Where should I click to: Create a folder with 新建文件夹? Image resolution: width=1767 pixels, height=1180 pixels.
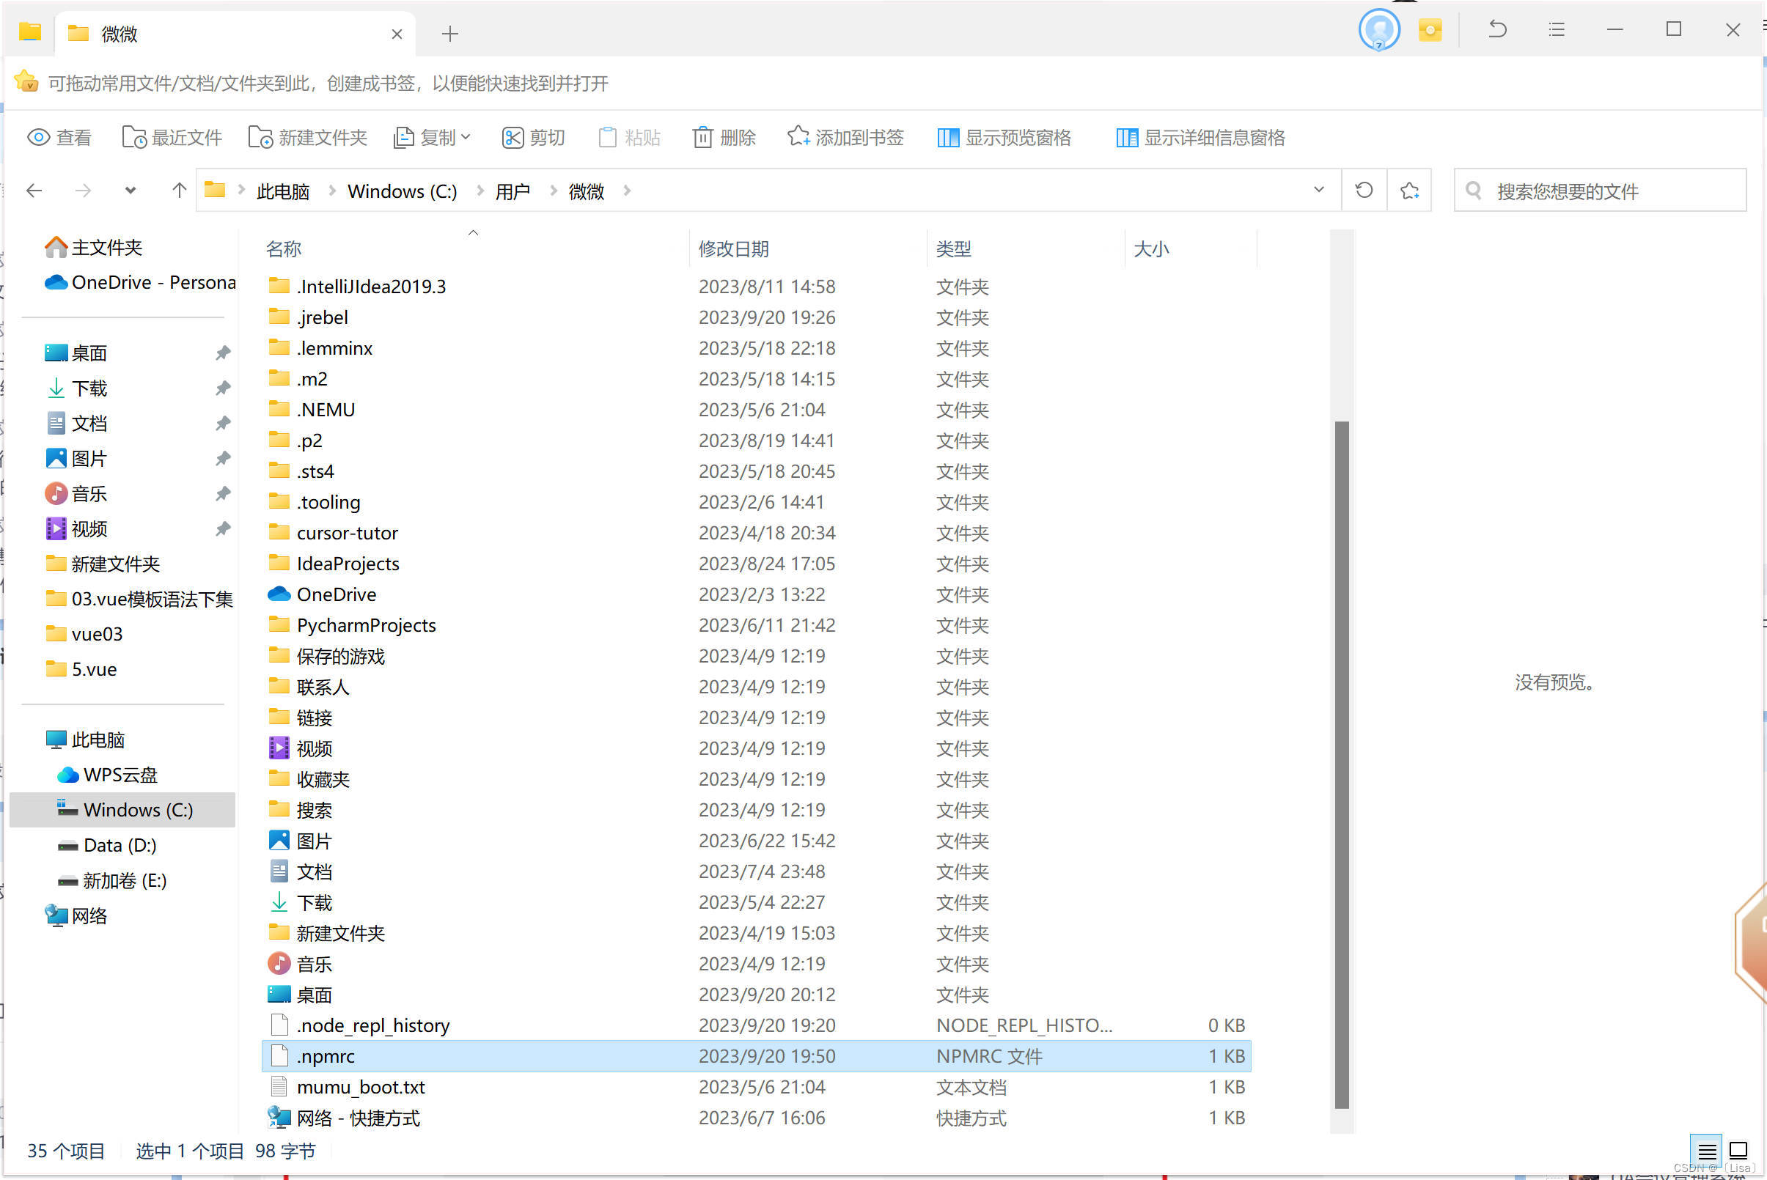tap(307, 138)
